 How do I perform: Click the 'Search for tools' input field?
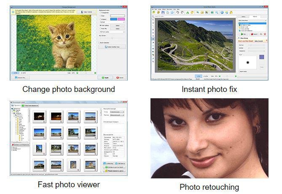pyautogui.click(x=194, y=16)
